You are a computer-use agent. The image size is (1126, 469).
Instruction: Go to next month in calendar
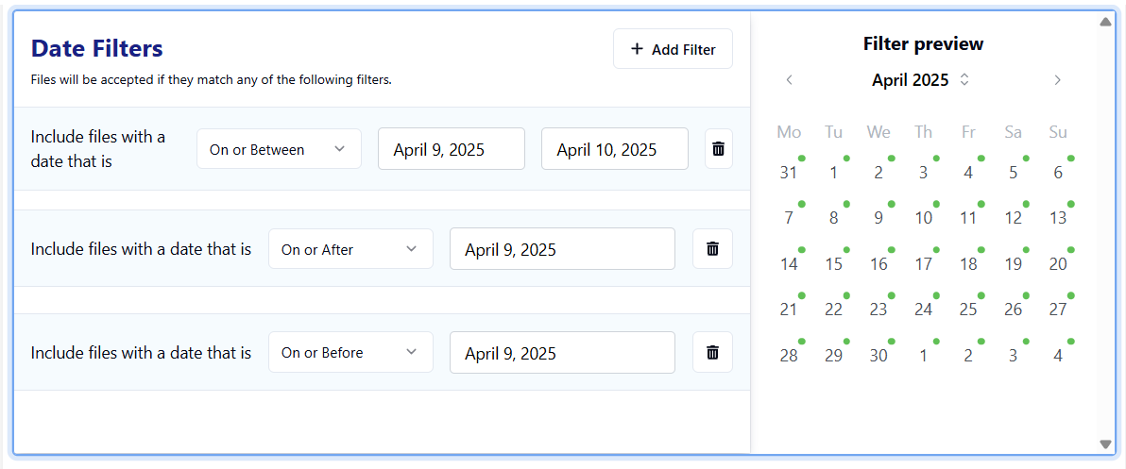tap(1057, 80)
